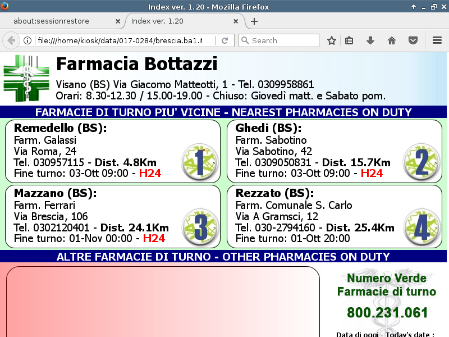Viewport: 449px width, 337px height.
Task: Close the about:sessionrestore tab
Action: (118, 21)
